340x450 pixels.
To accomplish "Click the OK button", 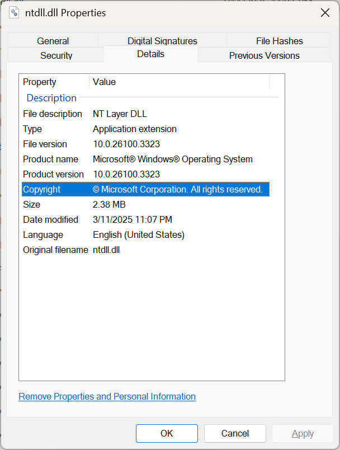I will (x=167, y=433).
